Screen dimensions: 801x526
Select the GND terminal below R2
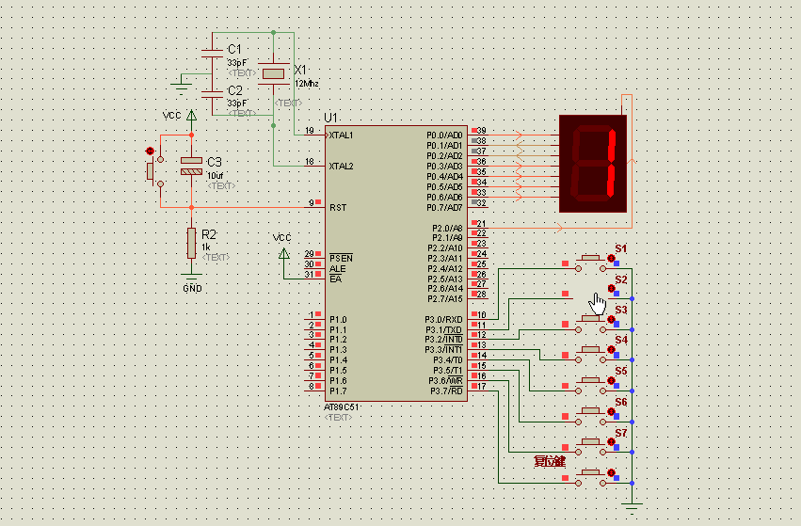192,276
